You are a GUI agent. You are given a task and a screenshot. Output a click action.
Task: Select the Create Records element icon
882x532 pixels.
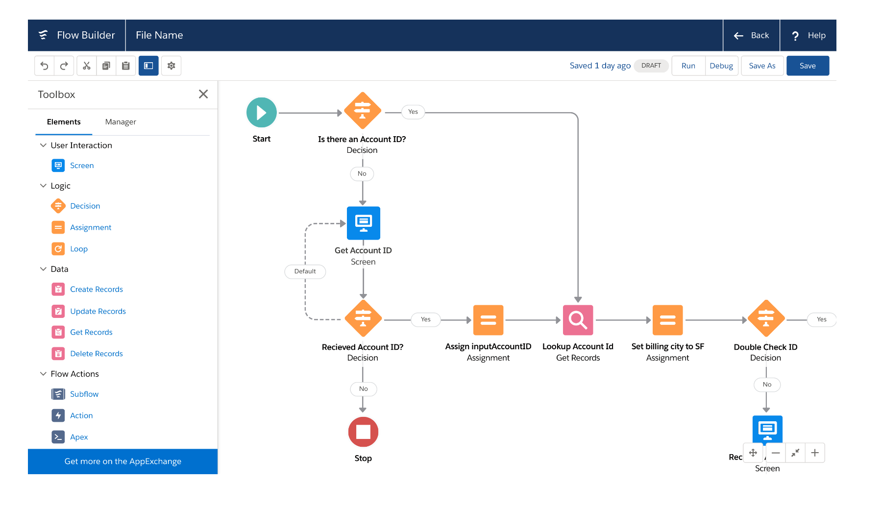click(x=58, y=289)
